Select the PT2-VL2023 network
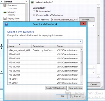Screen dimensions: 105x101 44,63
